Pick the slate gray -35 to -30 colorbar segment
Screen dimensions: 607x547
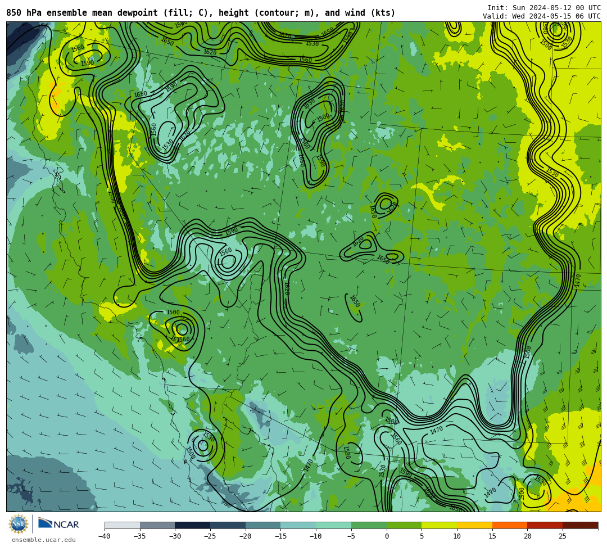point(157,525)
